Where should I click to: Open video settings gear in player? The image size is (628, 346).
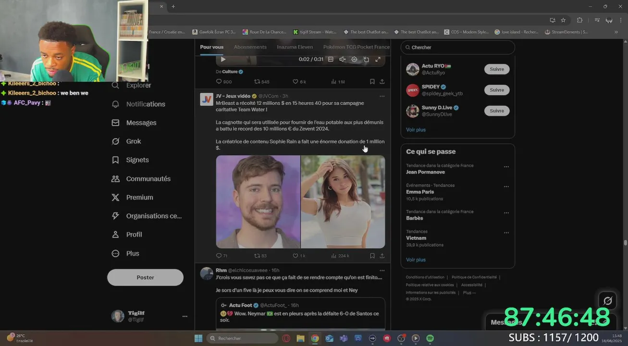pos(354,60)
